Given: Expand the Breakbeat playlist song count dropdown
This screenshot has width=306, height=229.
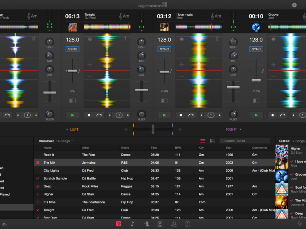Looking at the screenshot, I should point(64,141).
